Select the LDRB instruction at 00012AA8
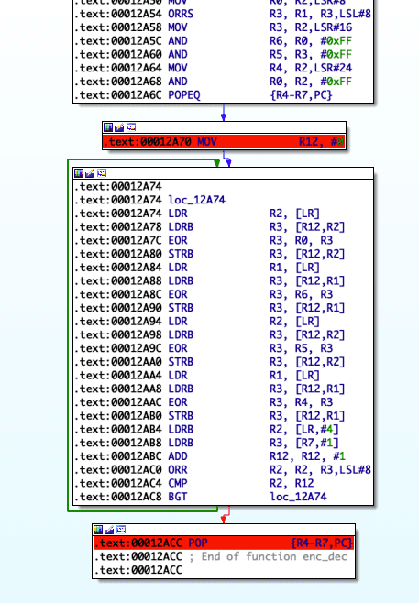Viewport: 419px width, 603px height. [x=210, y=389]
